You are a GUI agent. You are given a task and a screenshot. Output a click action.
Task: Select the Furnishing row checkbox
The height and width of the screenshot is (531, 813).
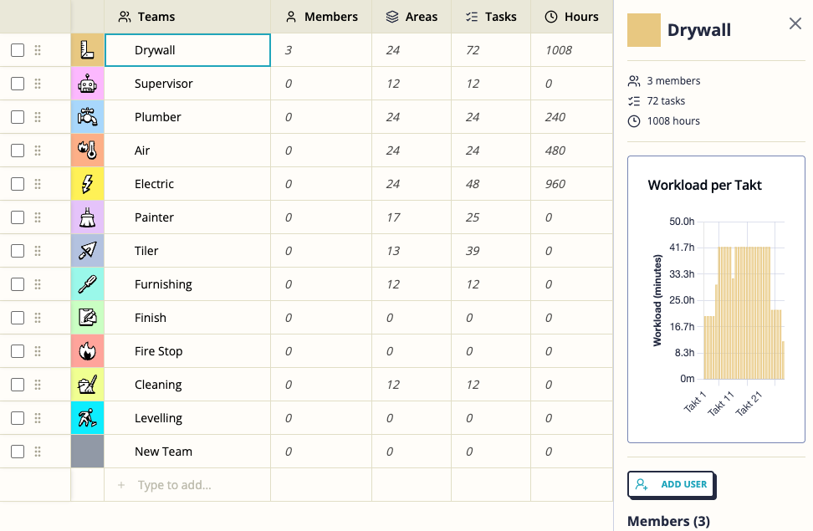(18, 284)
